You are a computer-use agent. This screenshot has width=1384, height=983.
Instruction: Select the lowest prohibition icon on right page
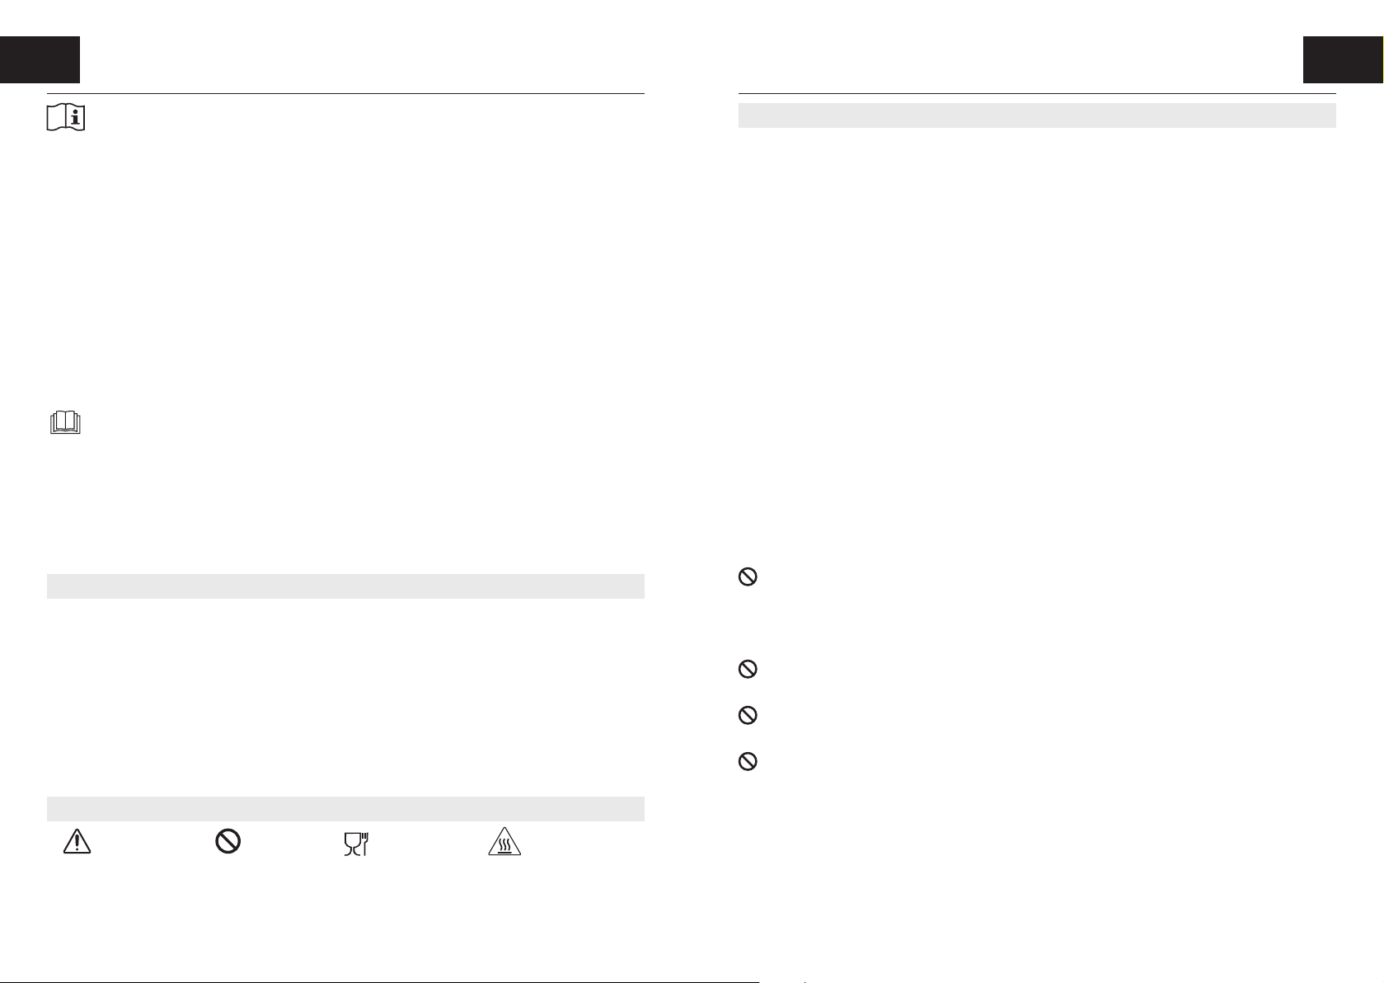click(x=748, y=762)
